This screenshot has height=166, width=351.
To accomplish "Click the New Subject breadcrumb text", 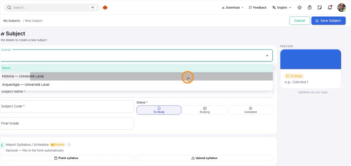I will [x=34, y=21].
